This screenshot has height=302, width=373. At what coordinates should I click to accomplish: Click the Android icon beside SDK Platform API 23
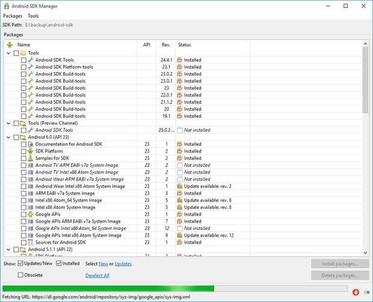tap(31, 151)
